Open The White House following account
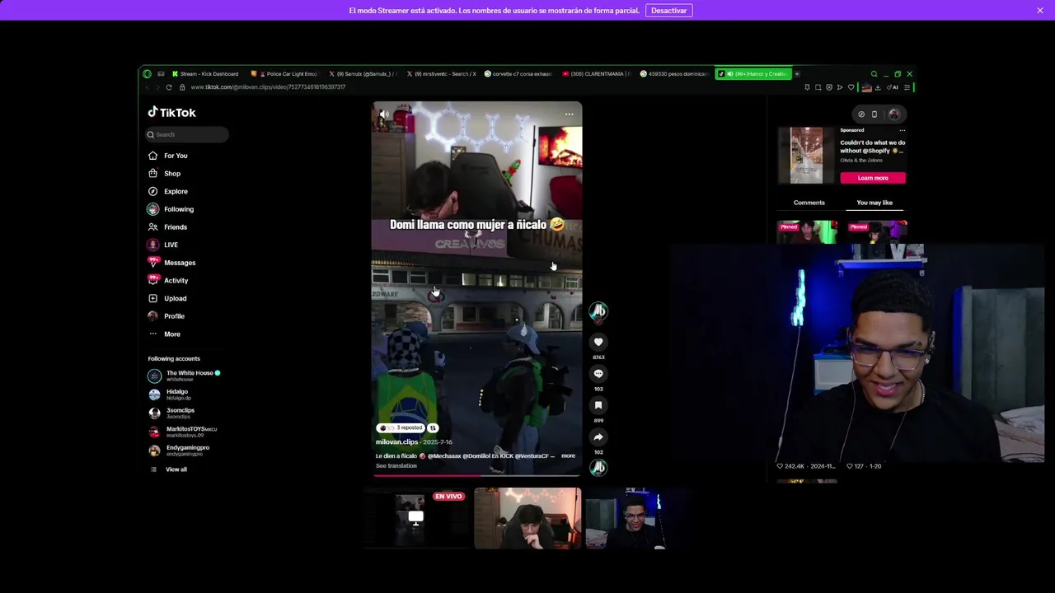The image size is (1055, 593). click(x=184, y=376)
